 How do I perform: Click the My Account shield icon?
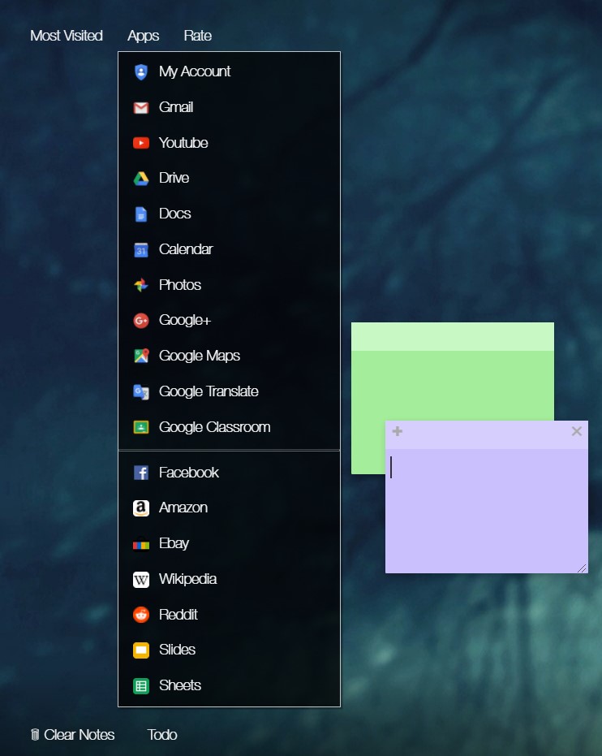coord(140,71)
